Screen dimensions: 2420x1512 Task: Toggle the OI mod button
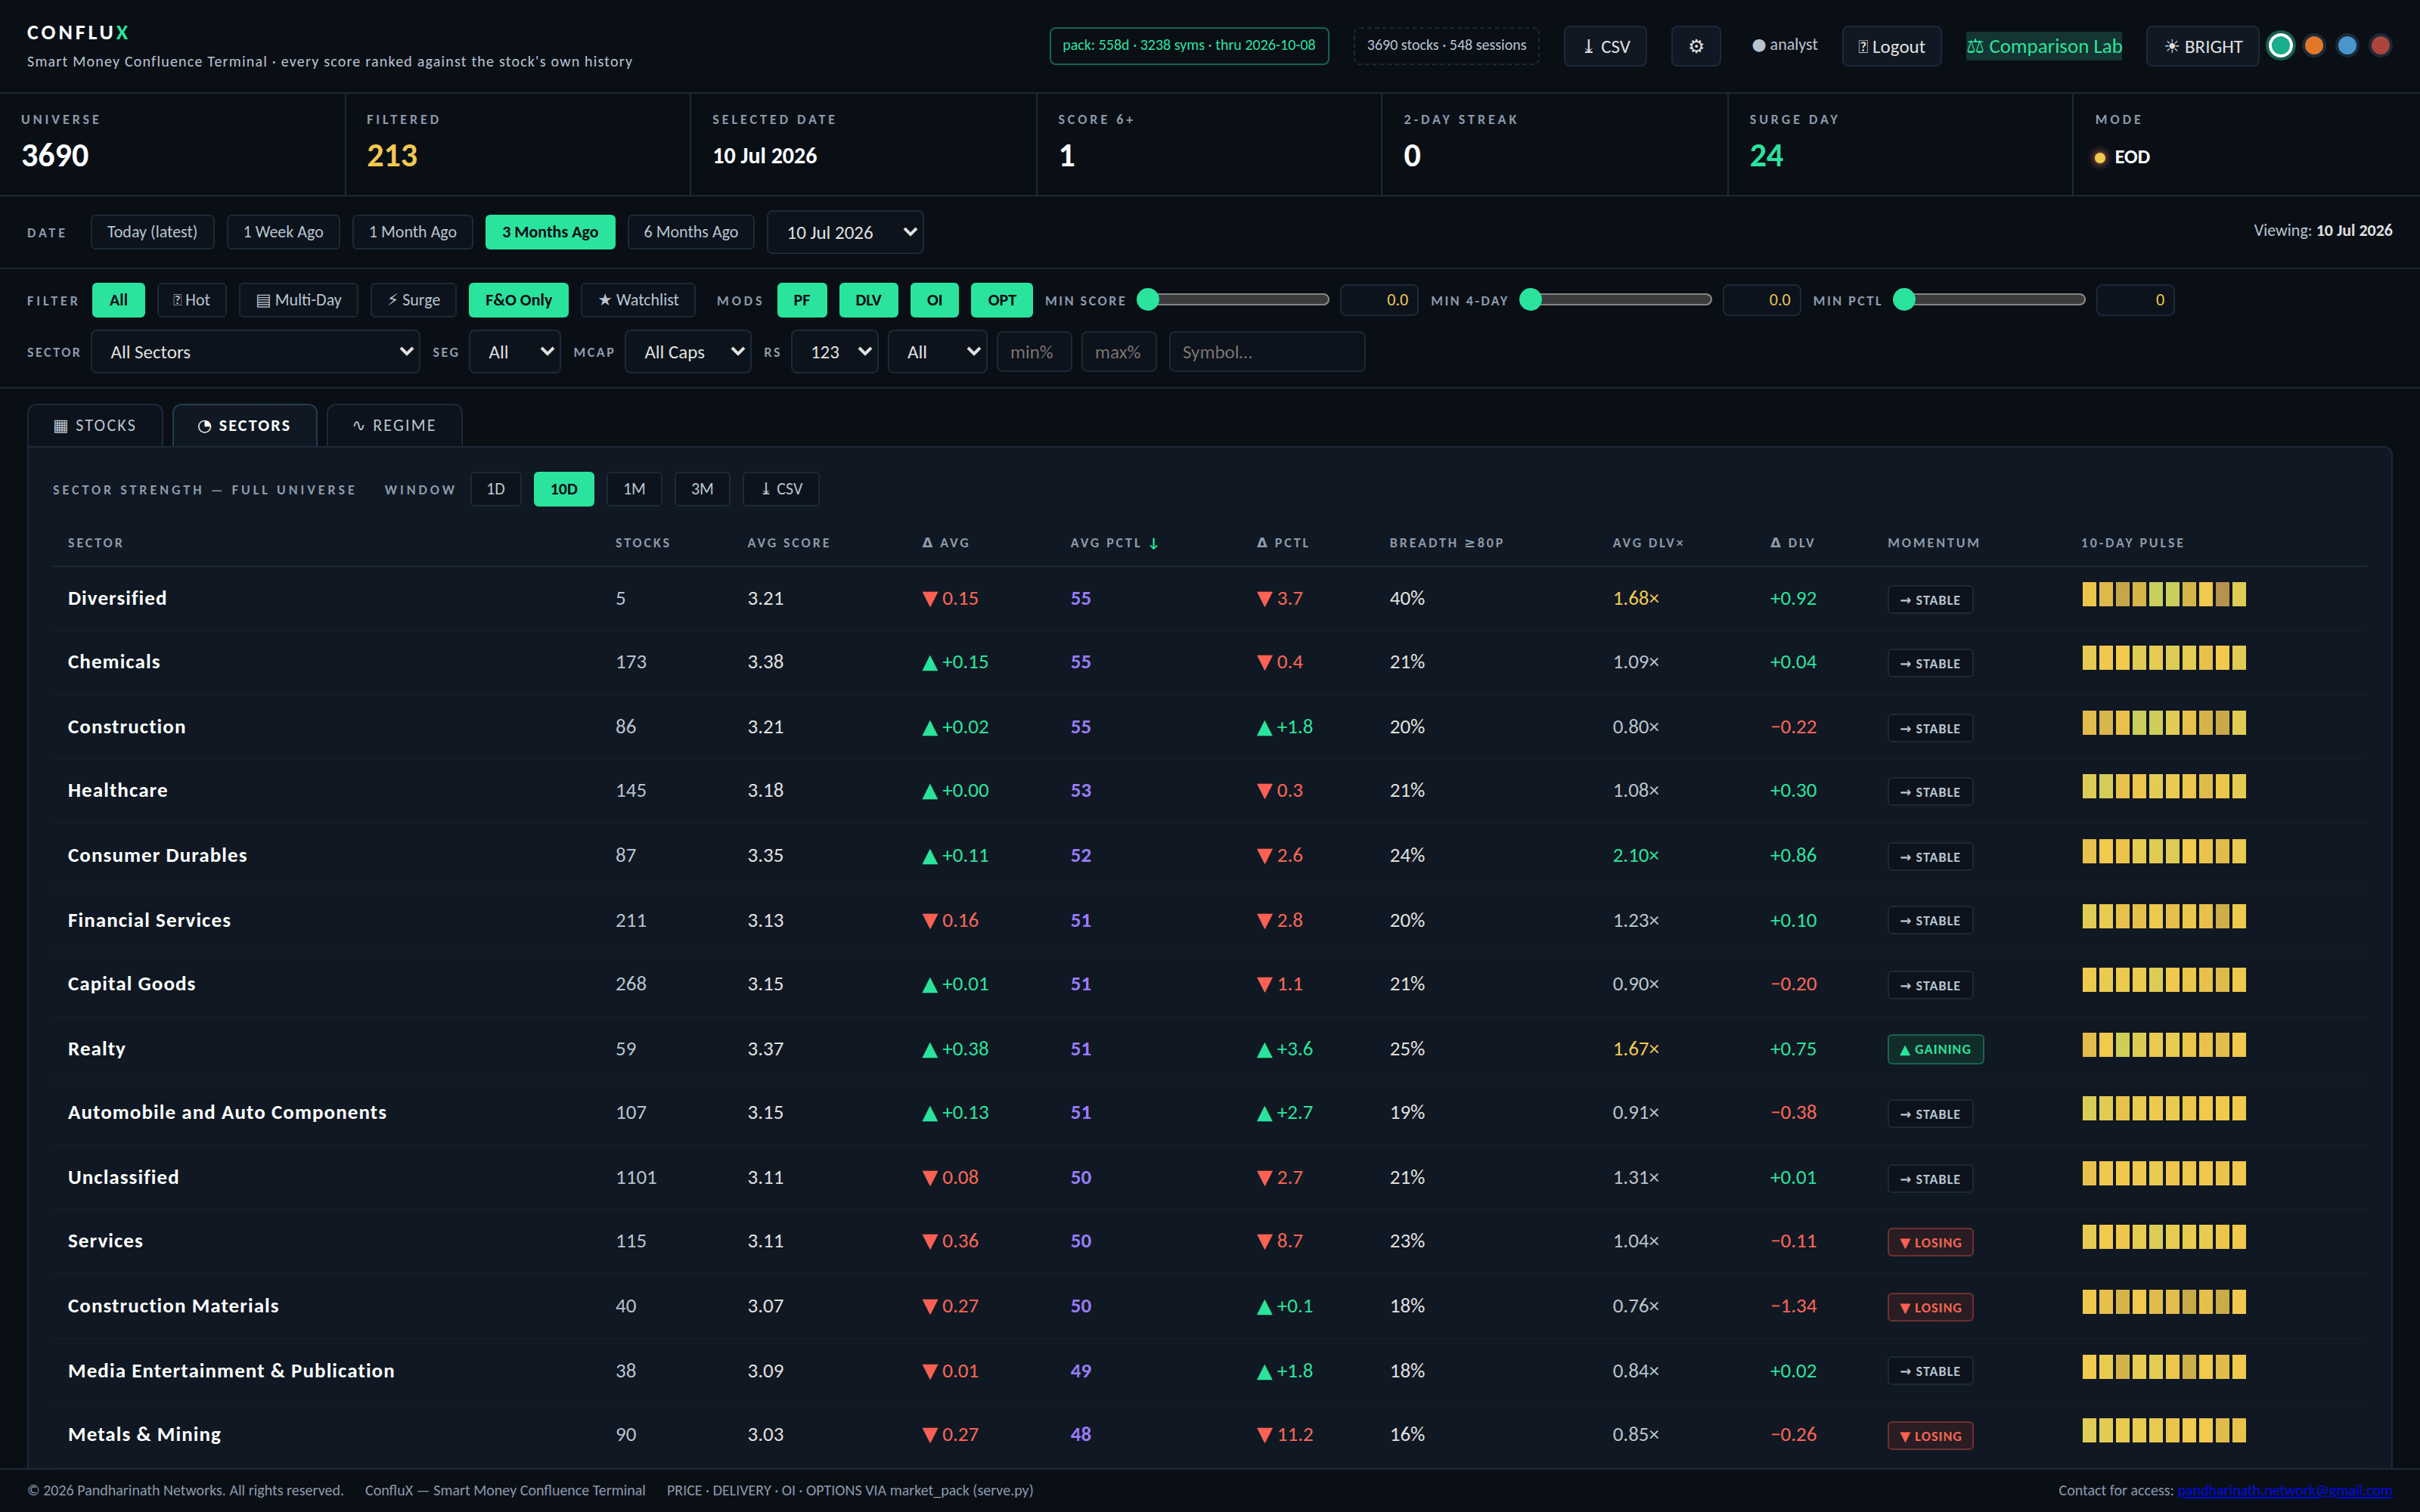click(x=934, y=300)
